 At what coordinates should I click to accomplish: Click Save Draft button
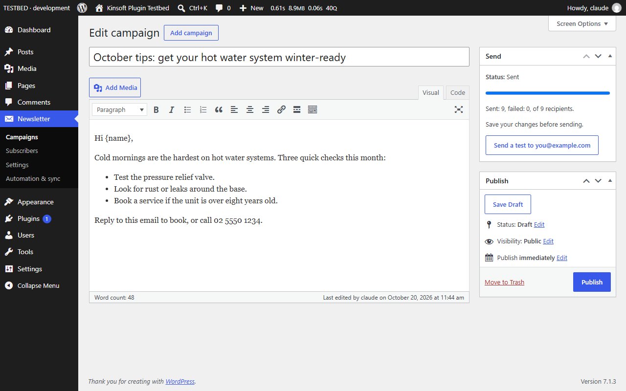(x=508, y=204)
